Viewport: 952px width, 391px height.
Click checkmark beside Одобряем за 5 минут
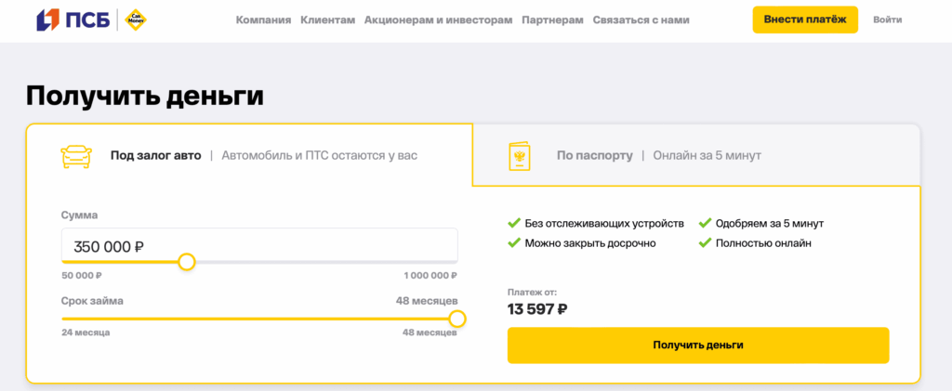click(x=705, y=224)
